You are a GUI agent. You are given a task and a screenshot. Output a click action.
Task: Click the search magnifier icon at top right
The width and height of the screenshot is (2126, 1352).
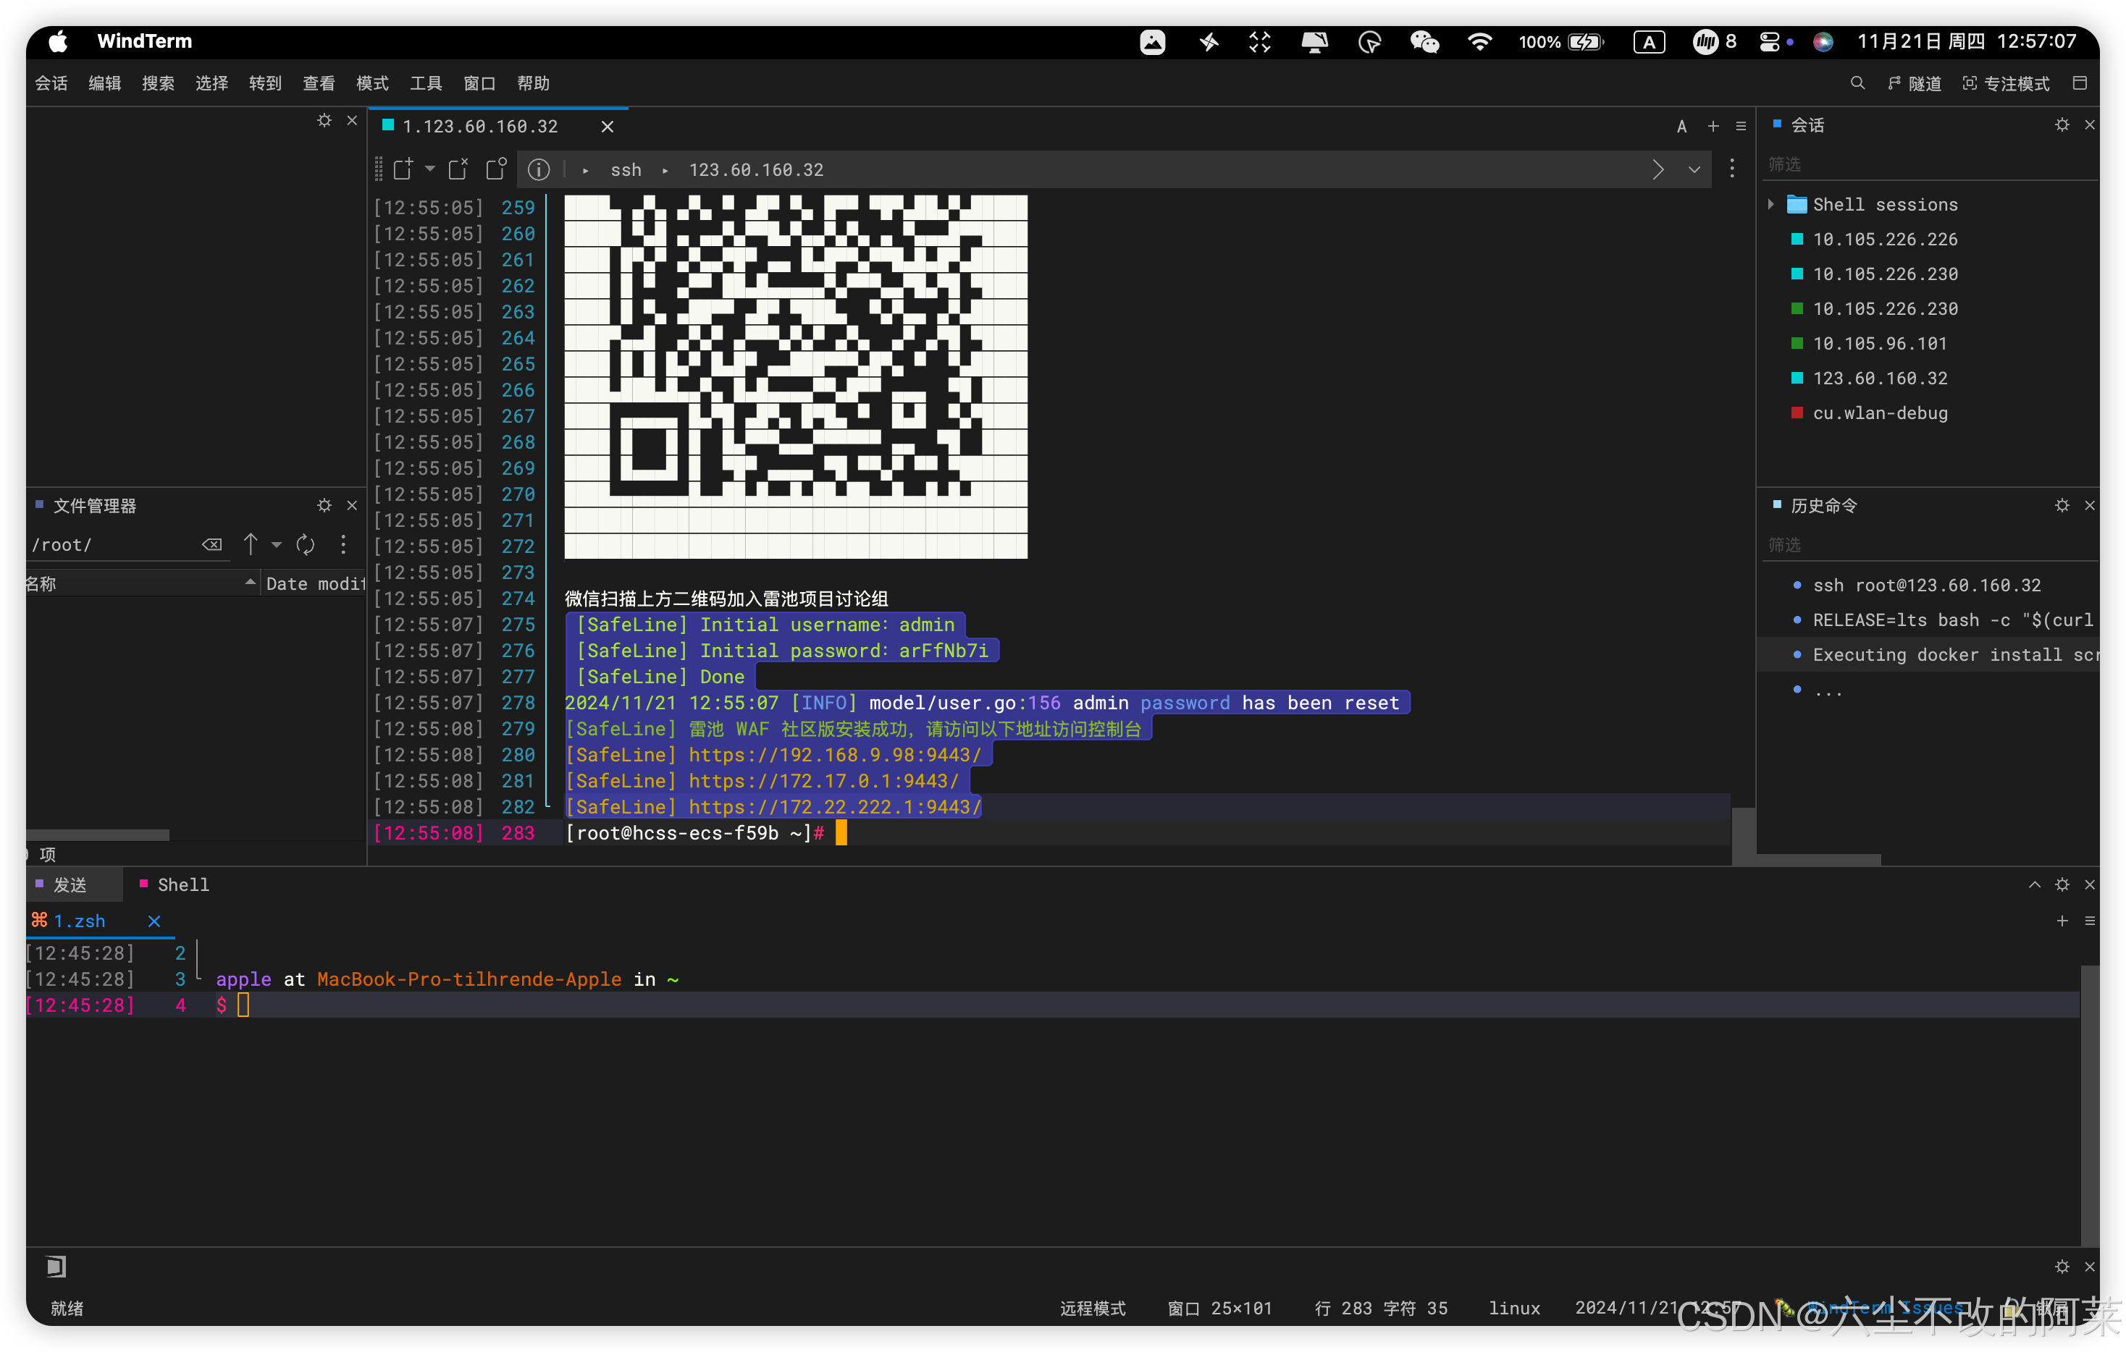[1857, 83]
